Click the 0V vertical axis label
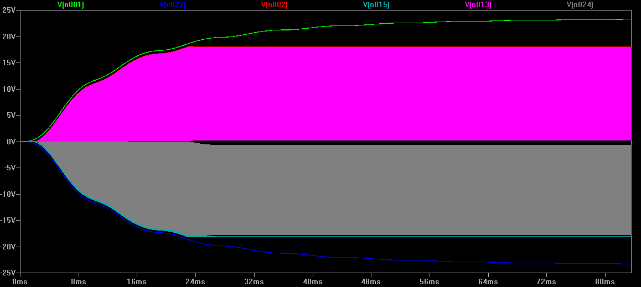This screenshot has width=641, height=287. [11, 141]
